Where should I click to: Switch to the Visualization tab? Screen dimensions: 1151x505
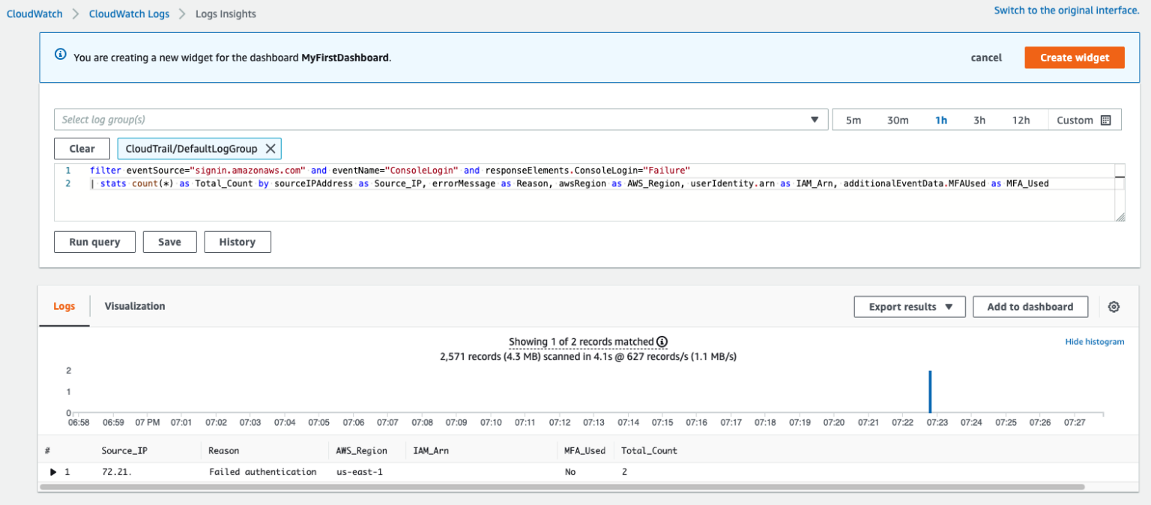[x=135, y=306]
